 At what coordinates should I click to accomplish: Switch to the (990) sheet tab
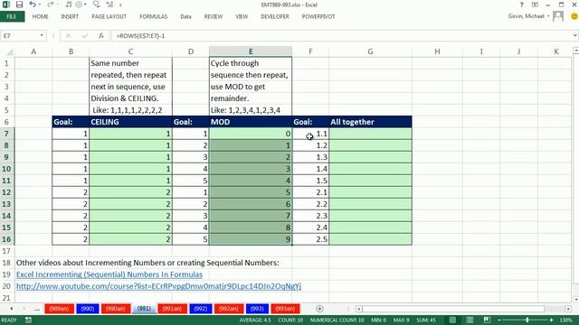88,309
